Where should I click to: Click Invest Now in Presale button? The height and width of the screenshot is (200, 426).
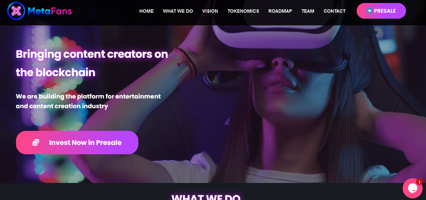tap(77, 143)
